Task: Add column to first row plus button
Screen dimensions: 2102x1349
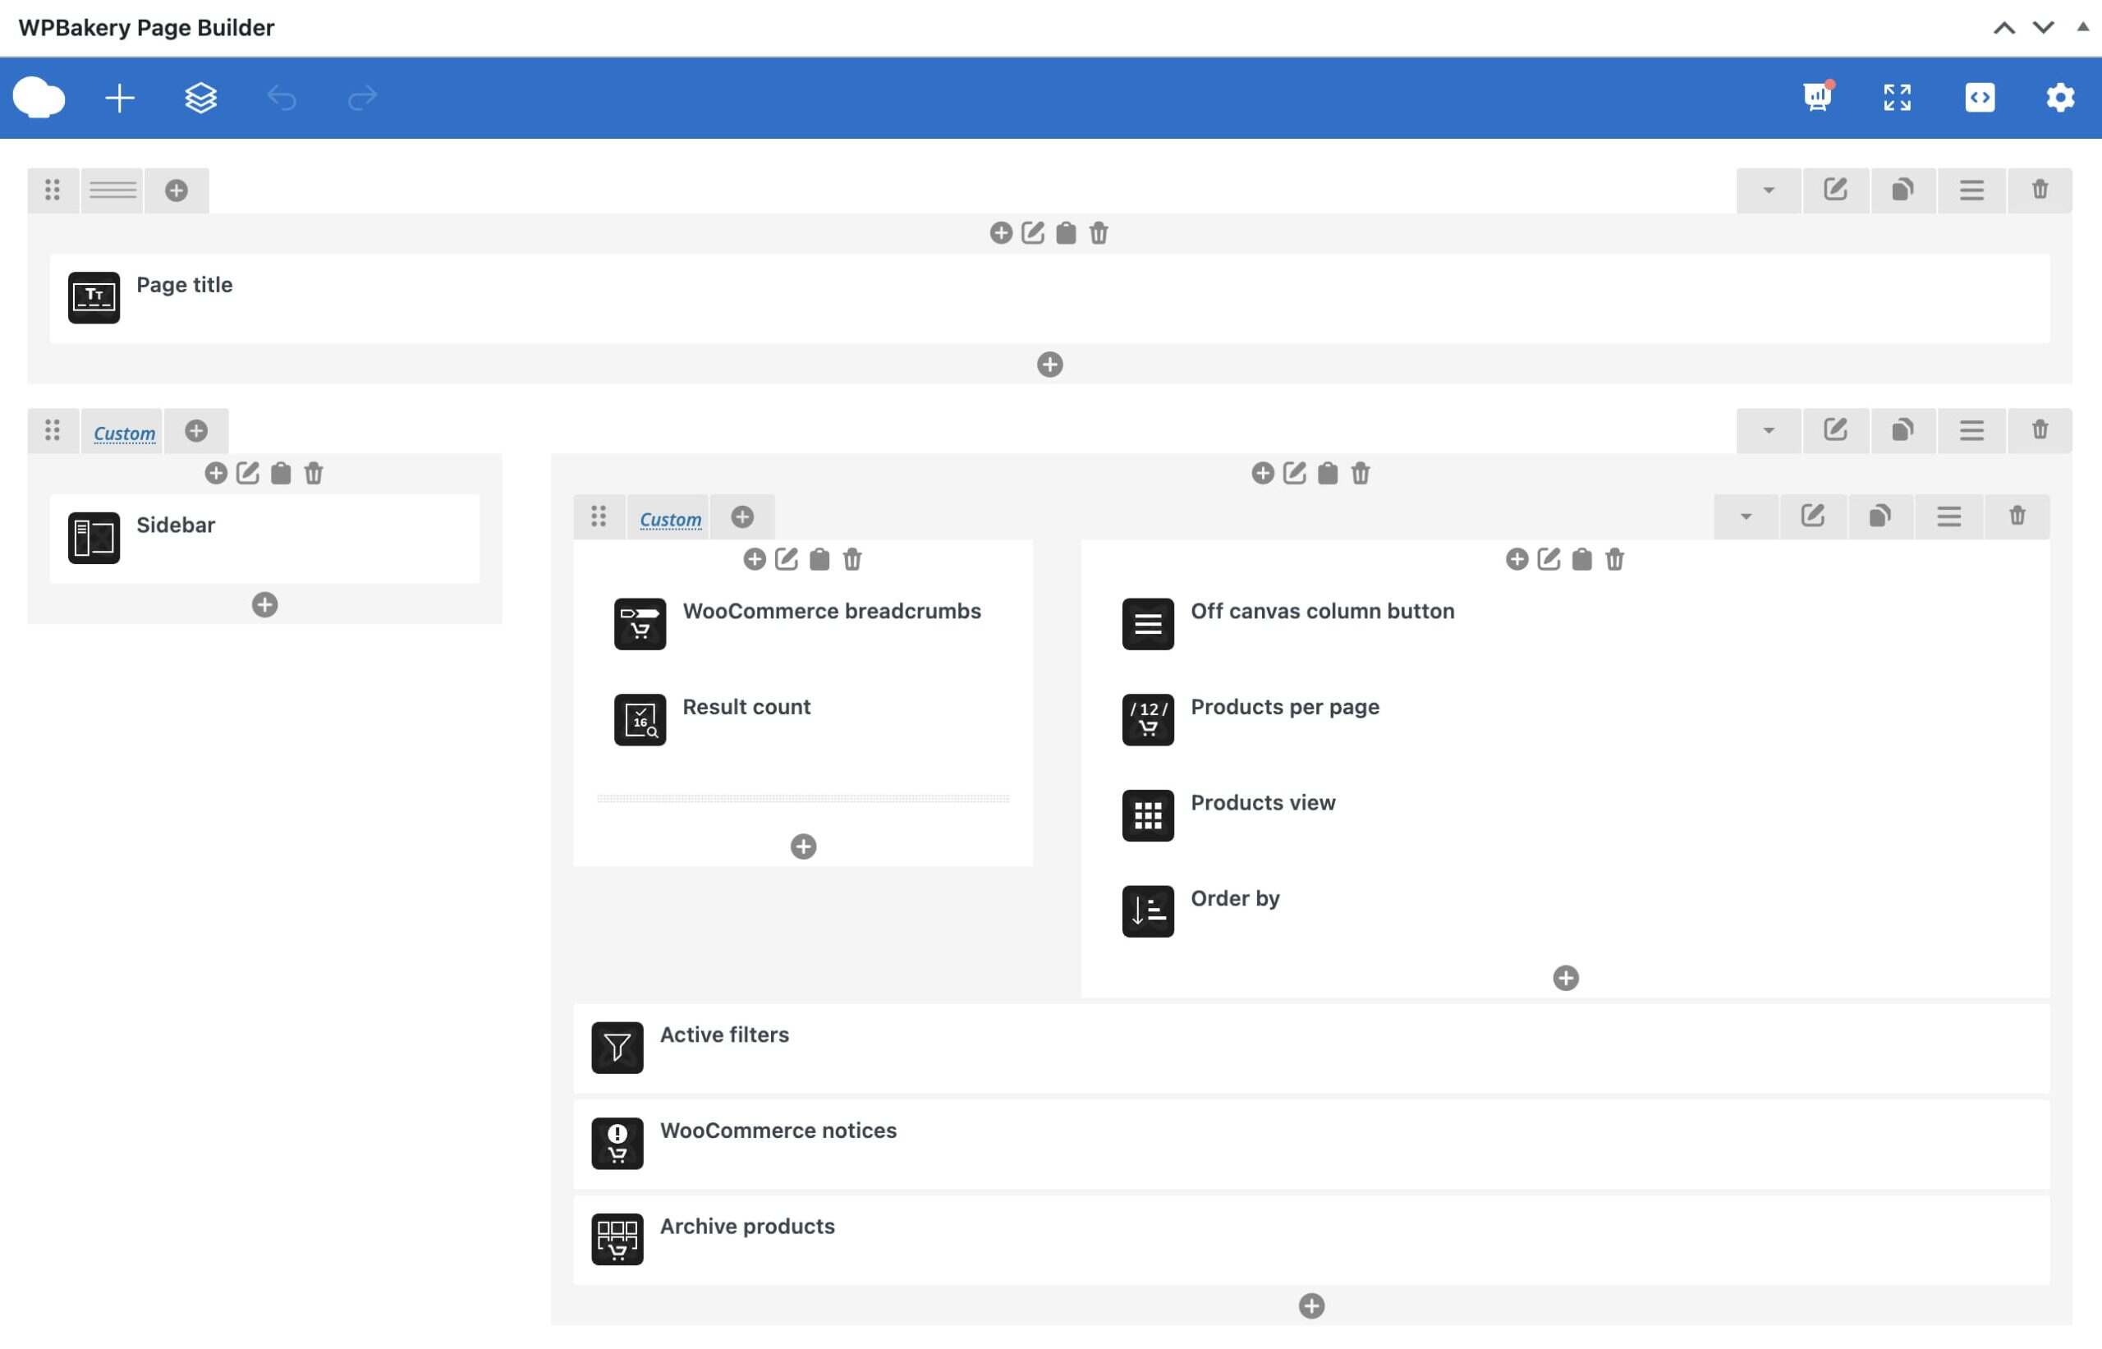Action: [176, 190]
